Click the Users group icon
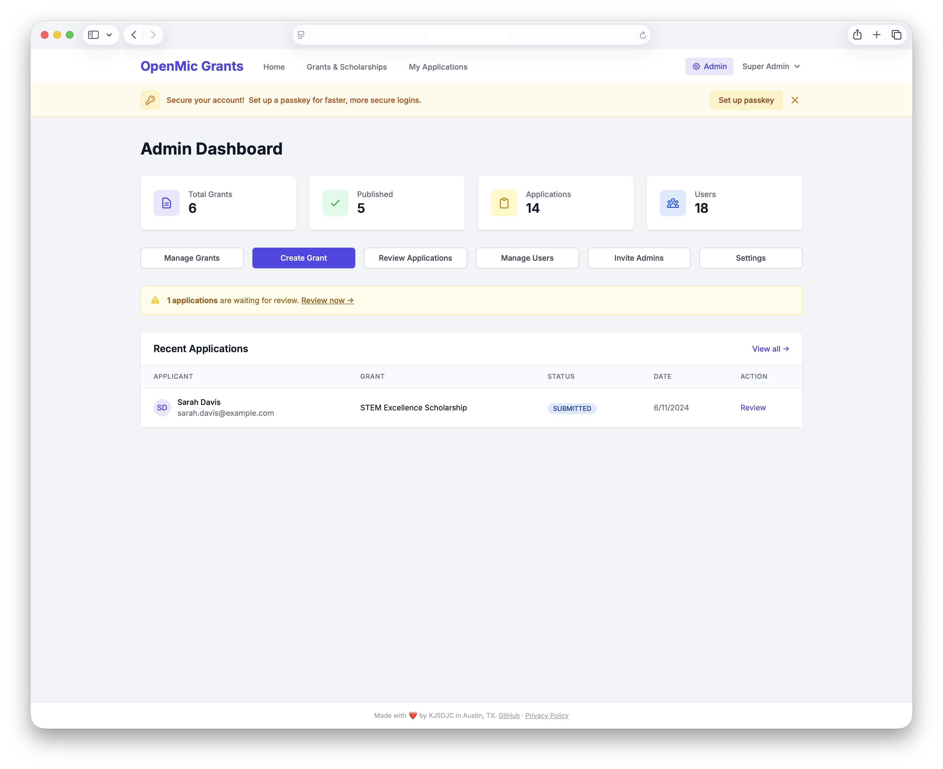The image size is (943, 769). (x=673, y=203)
